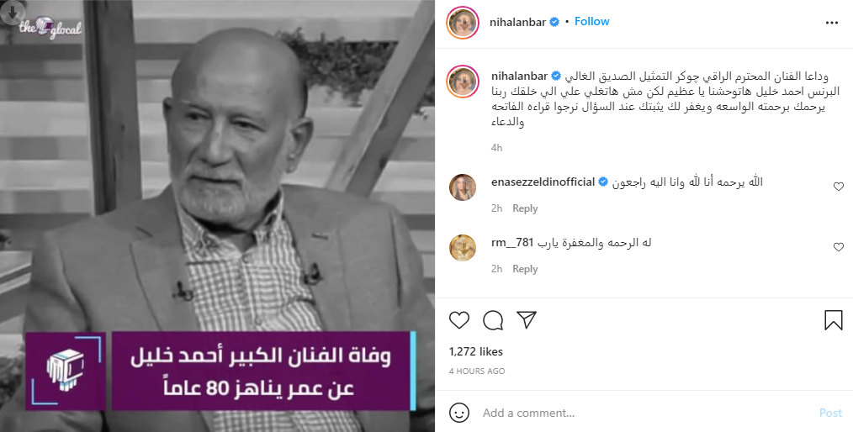This screenshot has width=853, height=432.
Task: Follow the nihalanbar account
Action: tap(592, 22)
